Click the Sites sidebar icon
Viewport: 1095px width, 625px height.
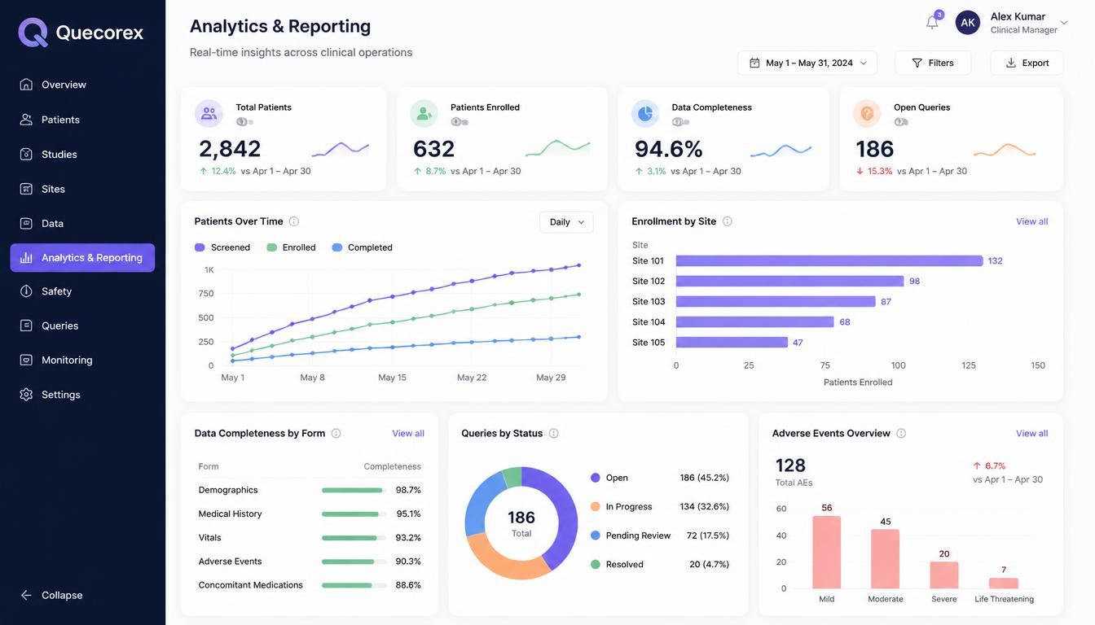tap(26, 189)
